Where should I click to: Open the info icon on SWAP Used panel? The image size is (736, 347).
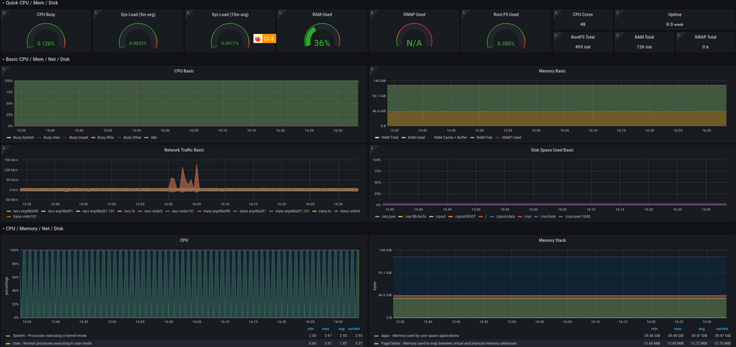371,12
